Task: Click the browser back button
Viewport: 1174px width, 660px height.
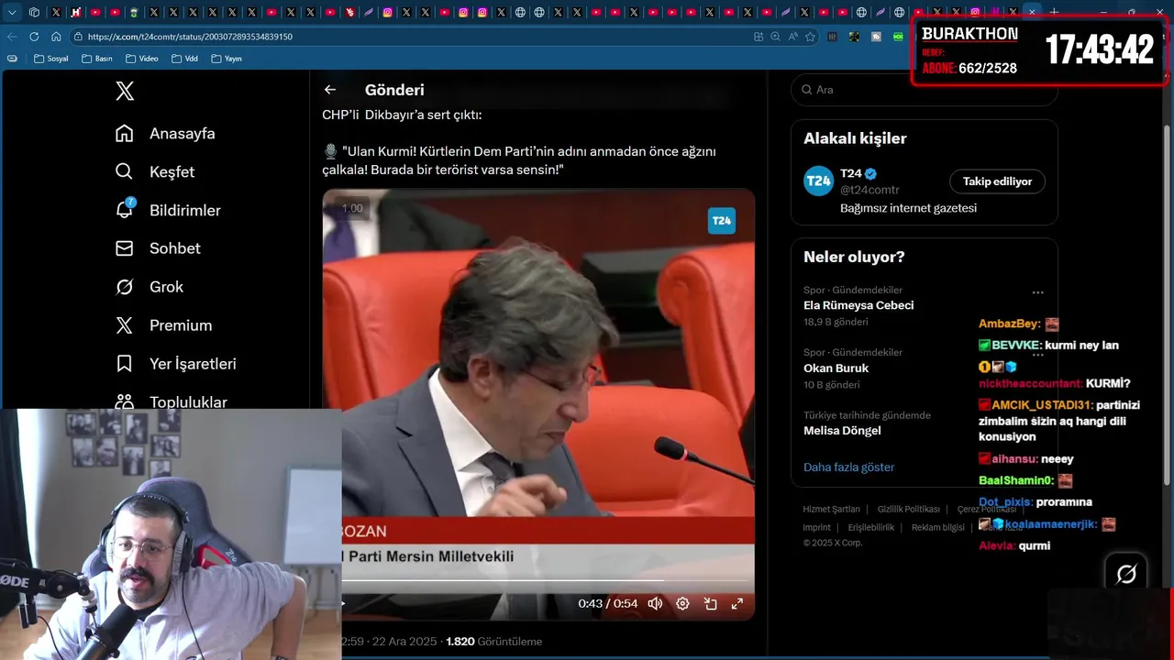Action: click(x=12, y=37)
